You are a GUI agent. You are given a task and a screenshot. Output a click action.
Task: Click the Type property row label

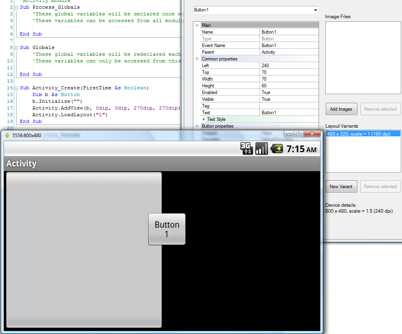point(207,39)
